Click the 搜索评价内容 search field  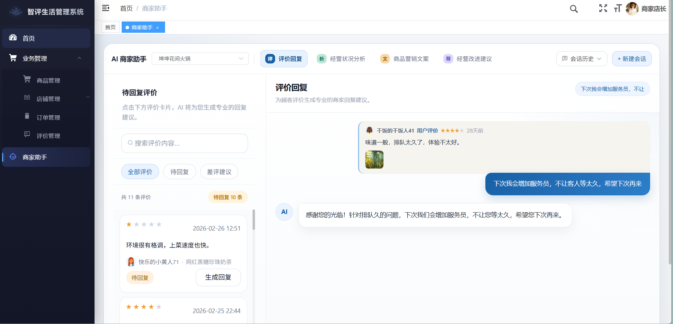184,143
